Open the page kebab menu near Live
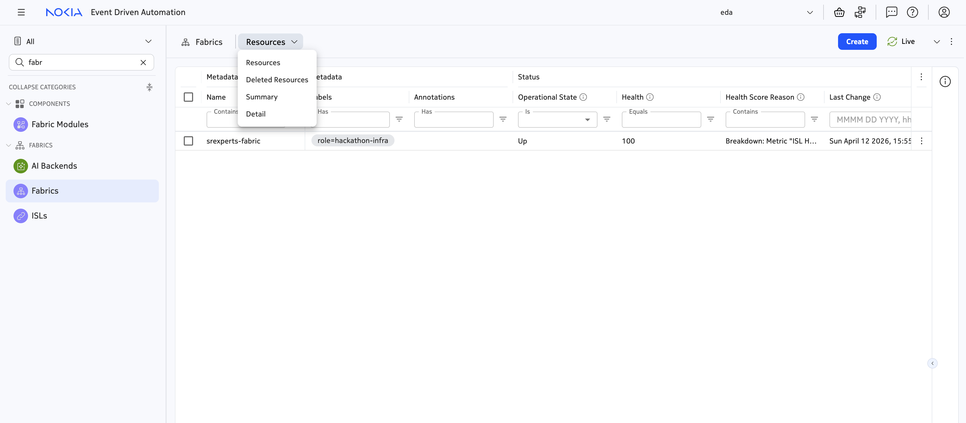The image size is (966, 423). point(951,42)
